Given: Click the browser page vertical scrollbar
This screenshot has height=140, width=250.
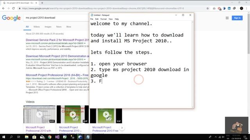Looking at the screenshot, I should [248, 34].
